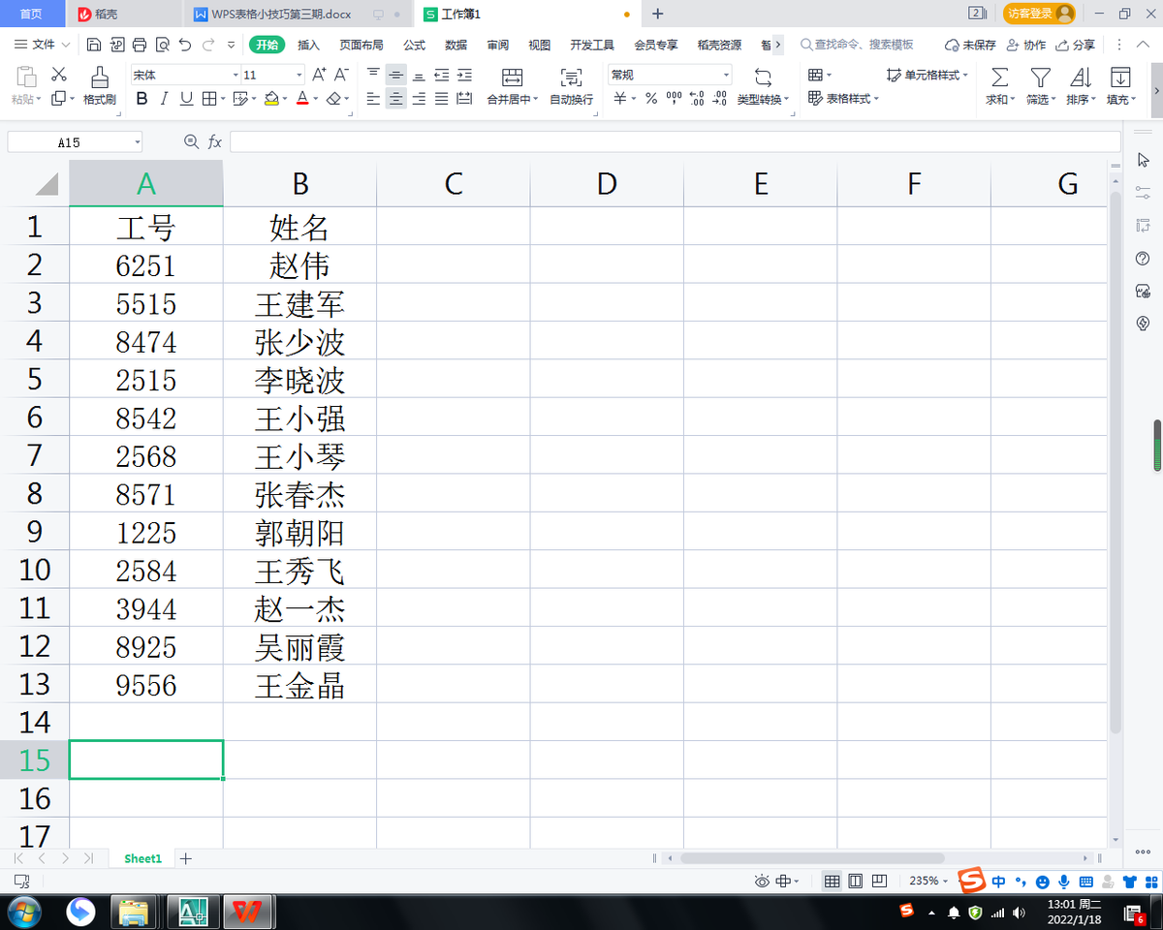Toggle Underline formatting
Image resolution: width=1163 pixels, height=930 pixels.
point(185,98)
